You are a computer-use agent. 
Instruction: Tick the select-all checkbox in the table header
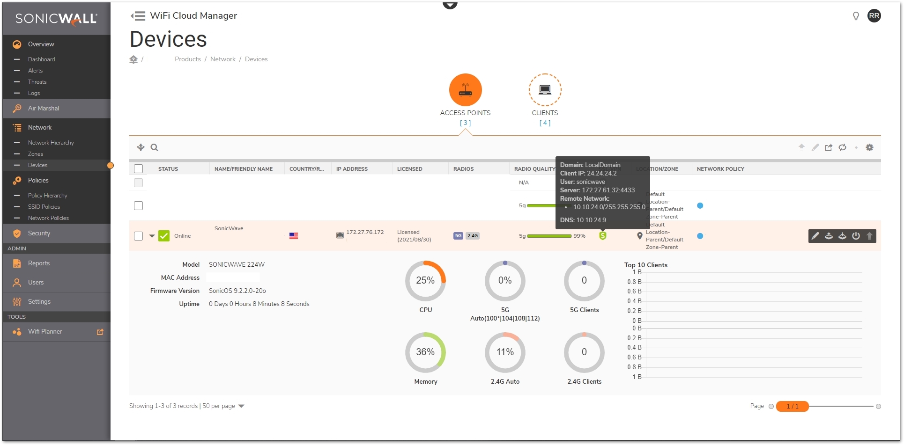coord(139,169)
